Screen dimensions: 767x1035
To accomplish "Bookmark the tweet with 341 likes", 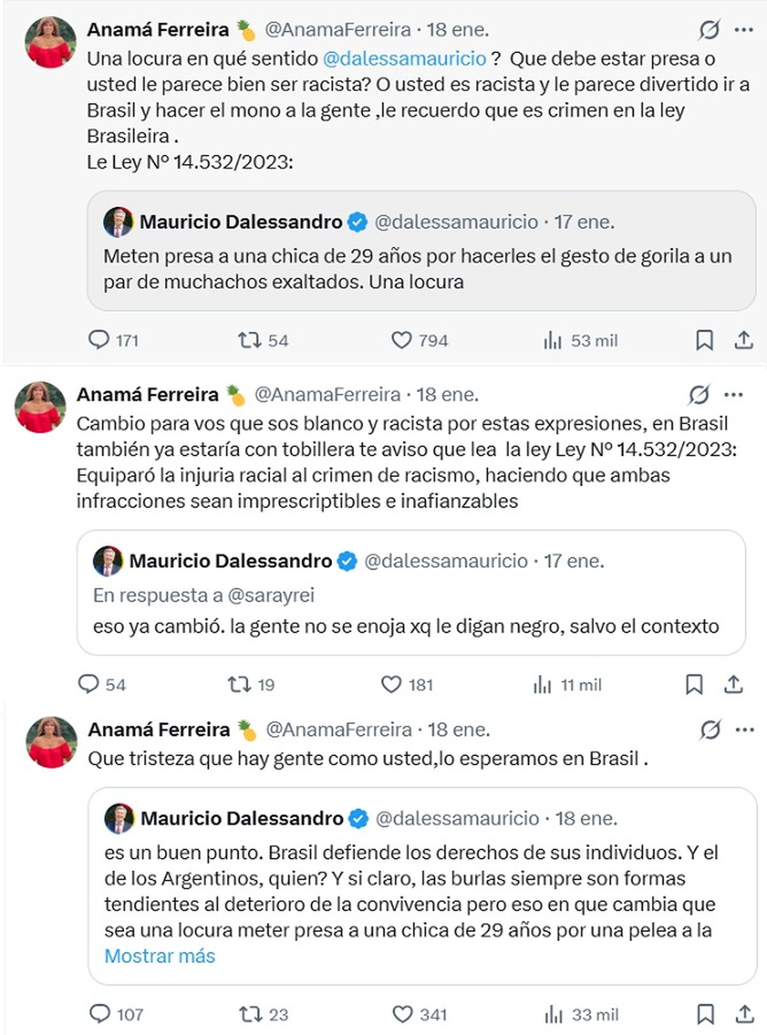I will 705,1014.
